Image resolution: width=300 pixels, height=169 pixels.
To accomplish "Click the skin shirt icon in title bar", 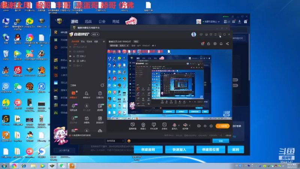I will point(211,35).
